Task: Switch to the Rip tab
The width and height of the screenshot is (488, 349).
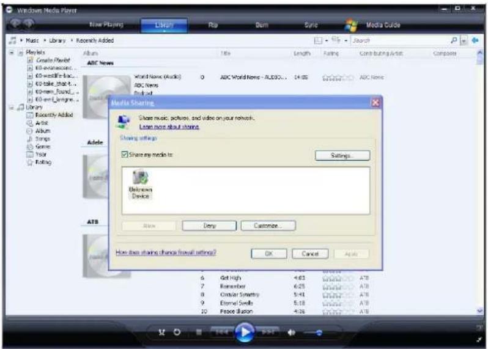Action: [x=213, y=25]
